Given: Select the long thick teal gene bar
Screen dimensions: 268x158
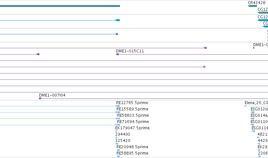Looking at the screenshot, I should (60, 6).
